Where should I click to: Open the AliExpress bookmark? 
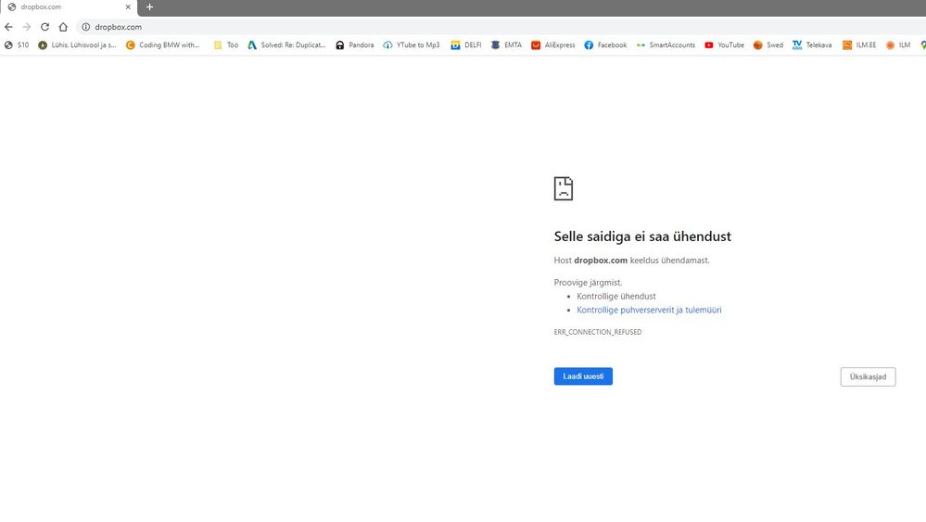pos(553,45)
